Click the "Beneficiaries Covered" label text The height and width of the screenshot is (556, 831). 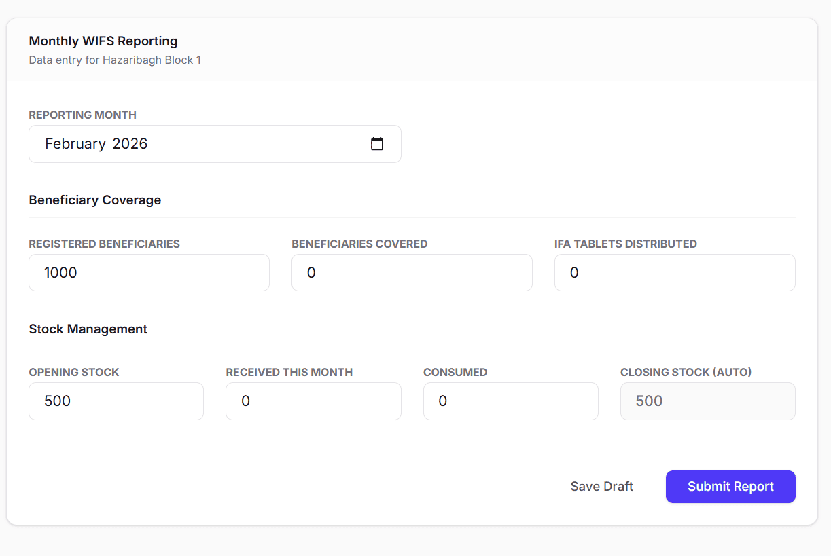point(359,244)
